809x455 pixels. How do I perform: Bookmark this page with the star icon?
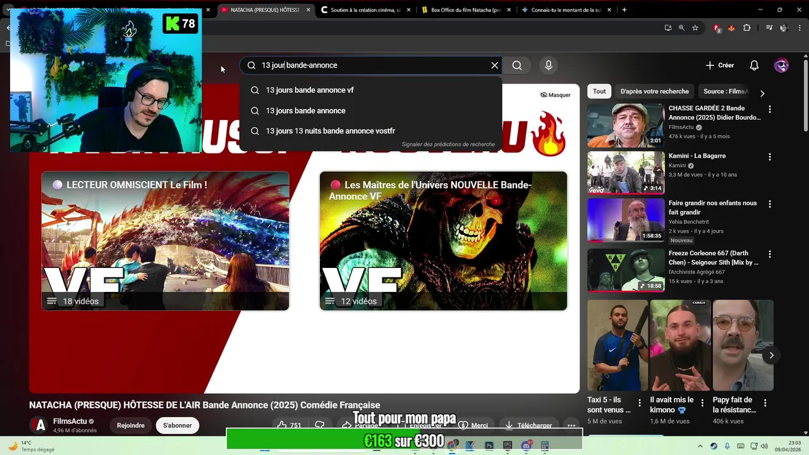tap(695, 28)
